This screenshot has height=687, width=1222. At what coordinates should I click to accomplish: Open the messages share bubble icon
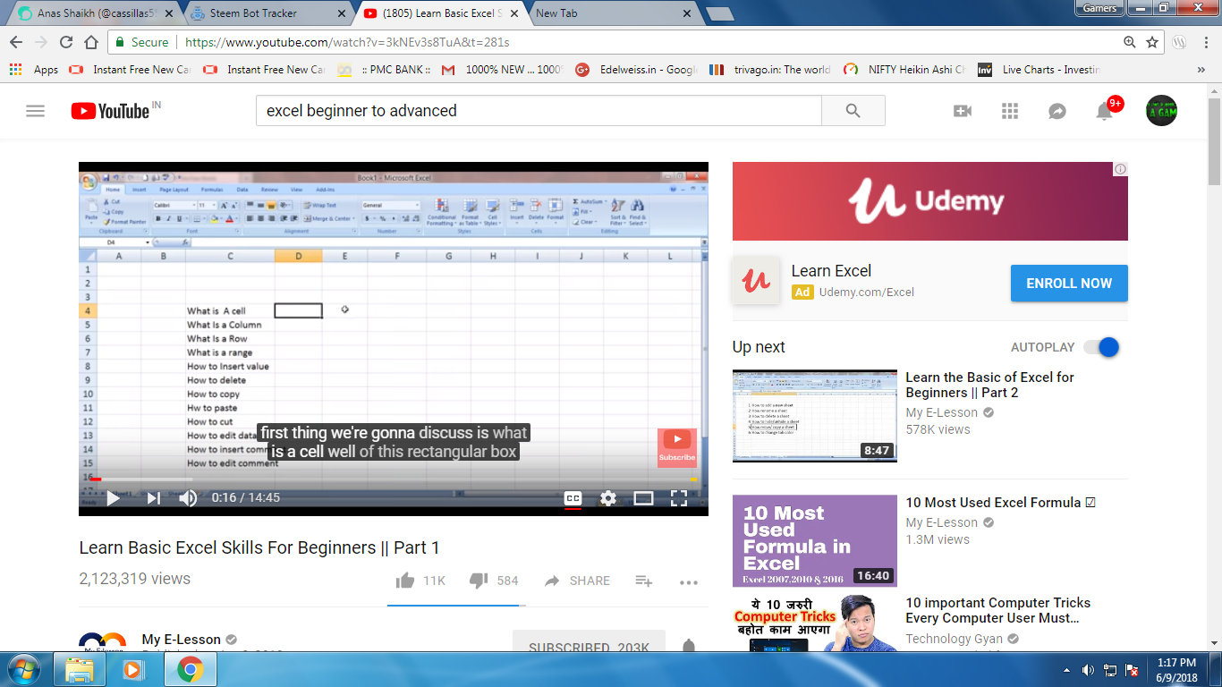click(x=1057, y=111)
